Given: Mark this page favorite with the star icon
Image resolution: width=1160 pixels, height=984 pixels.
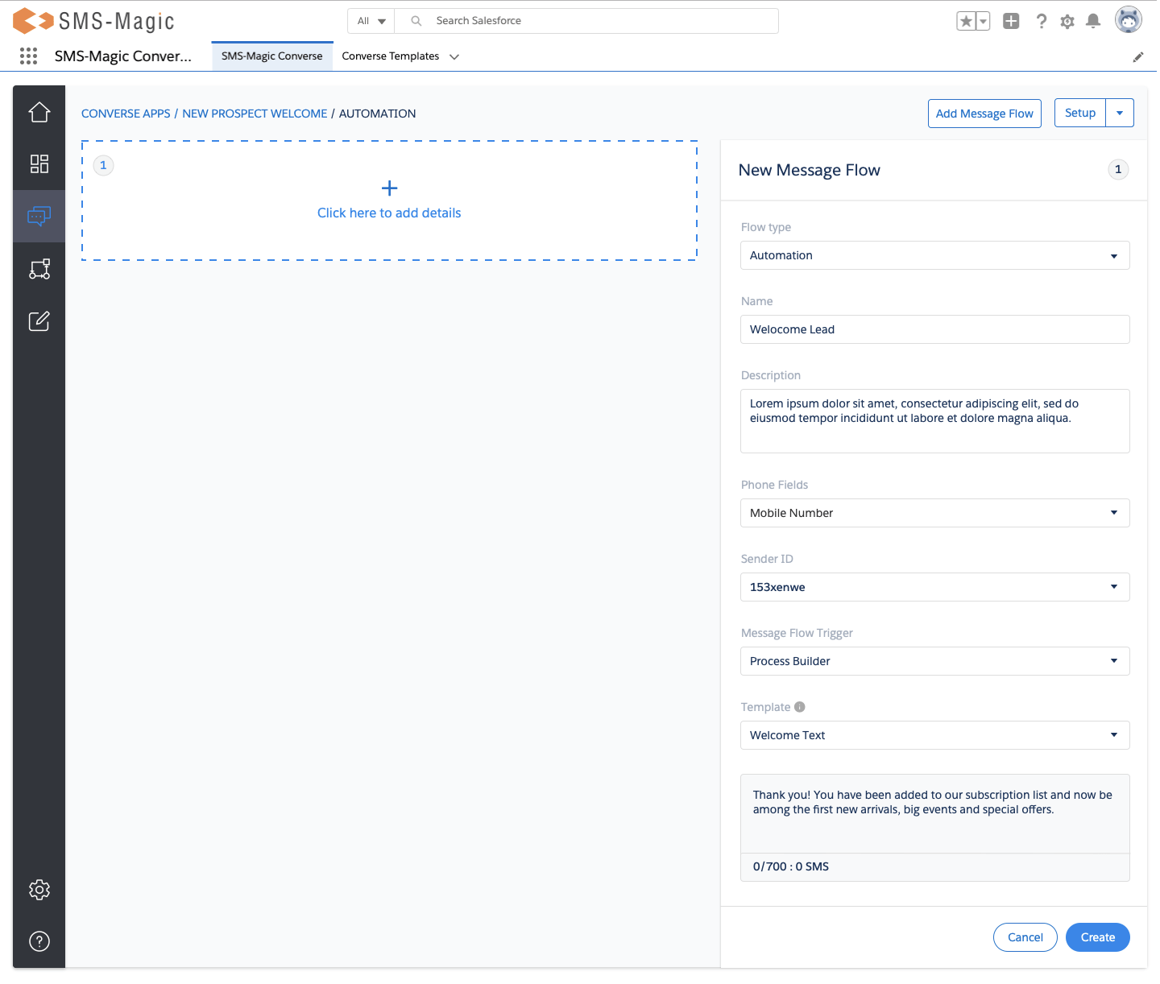Looking at the screenshot, I should click(x=966, y=20).
